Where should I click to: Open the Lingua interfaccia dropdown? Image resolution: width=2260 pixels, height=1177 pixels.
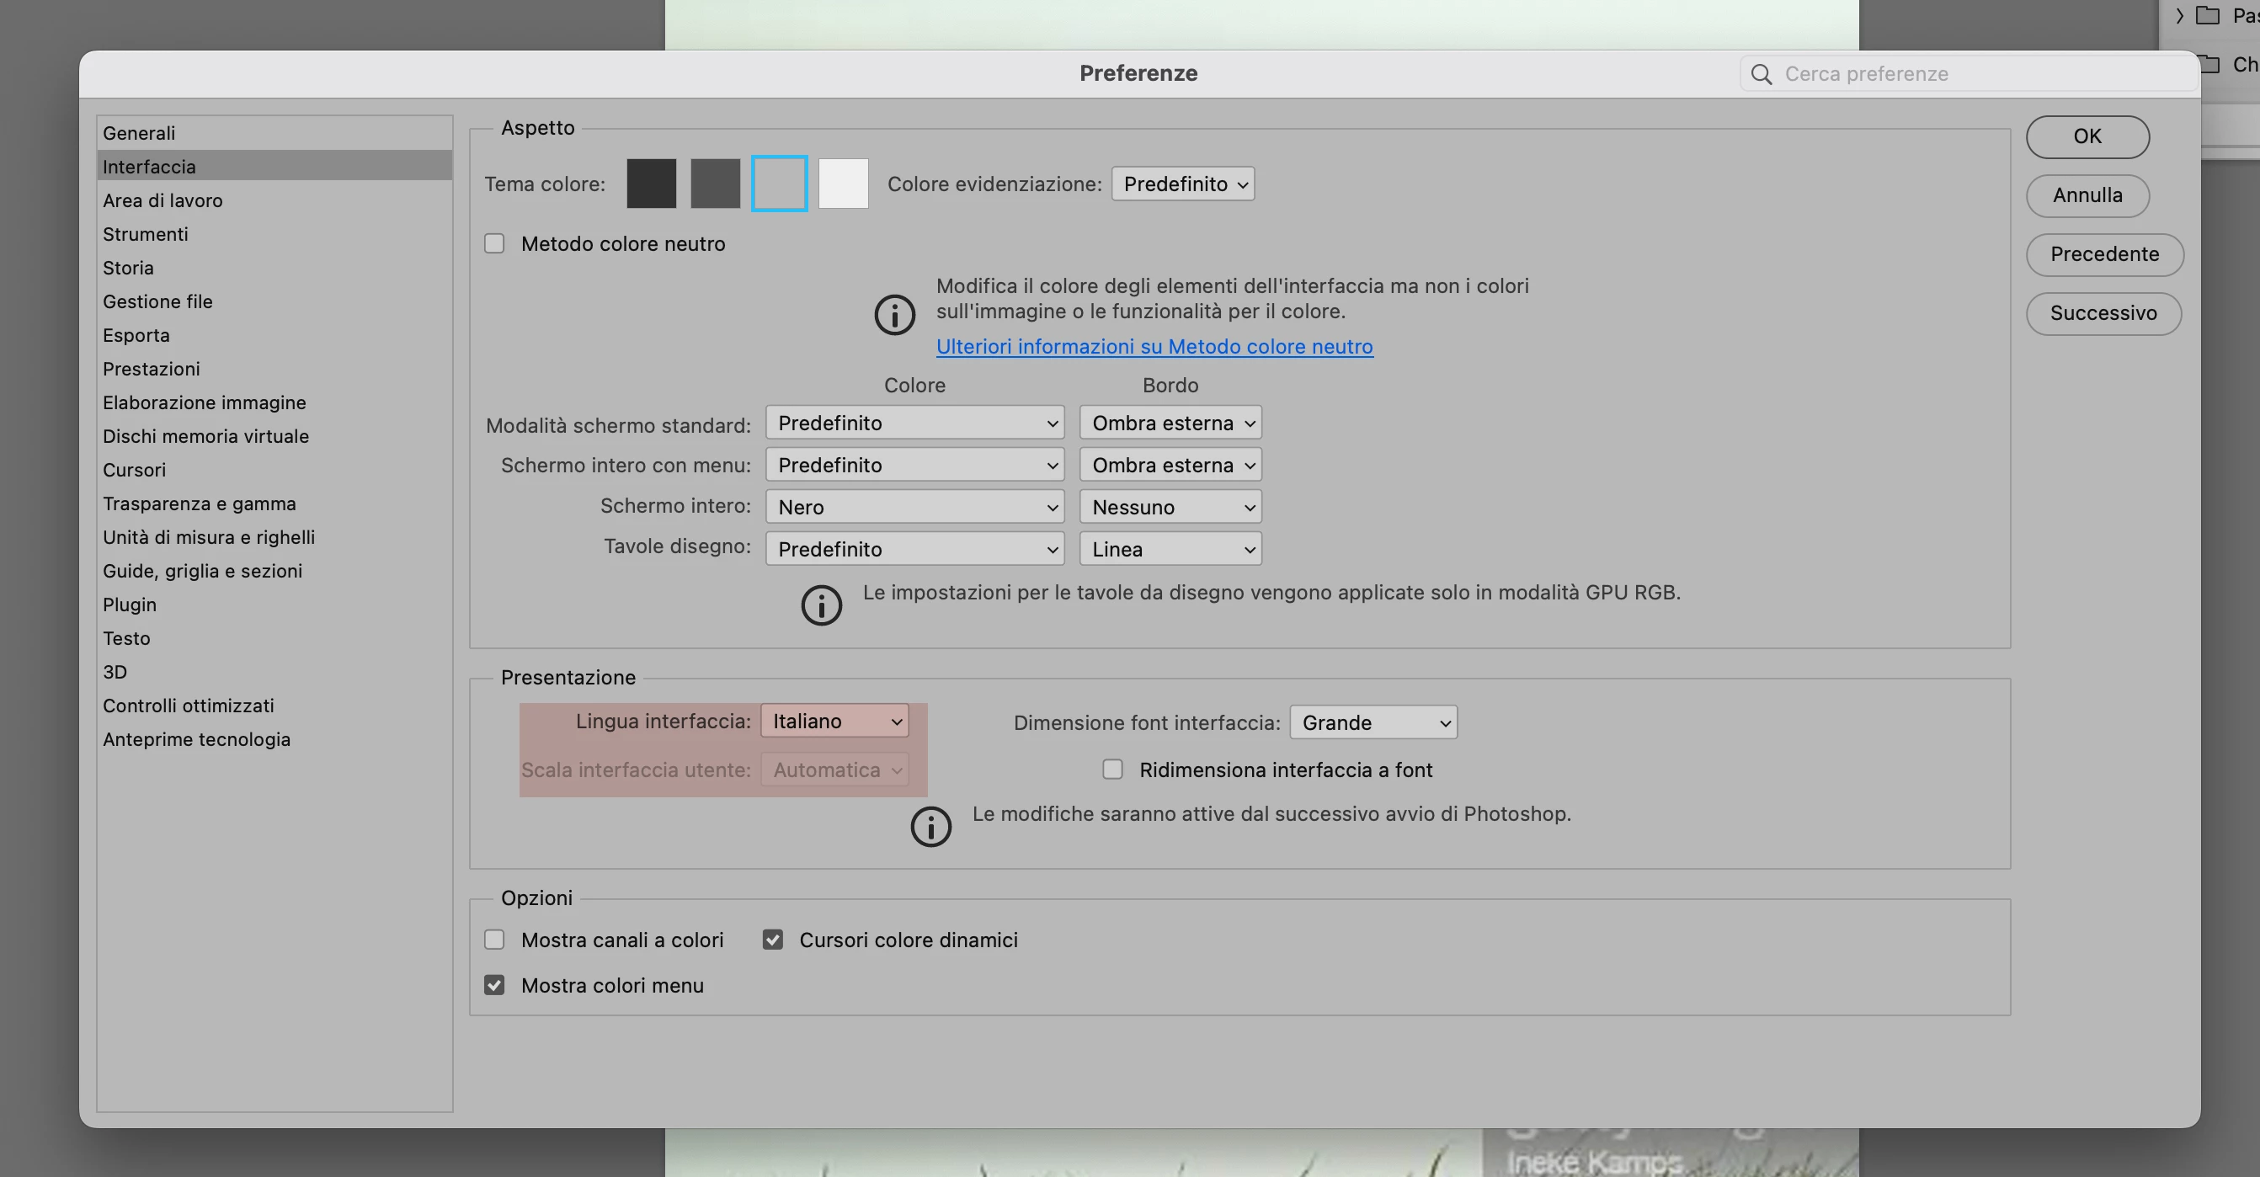(x=834, y=721)
